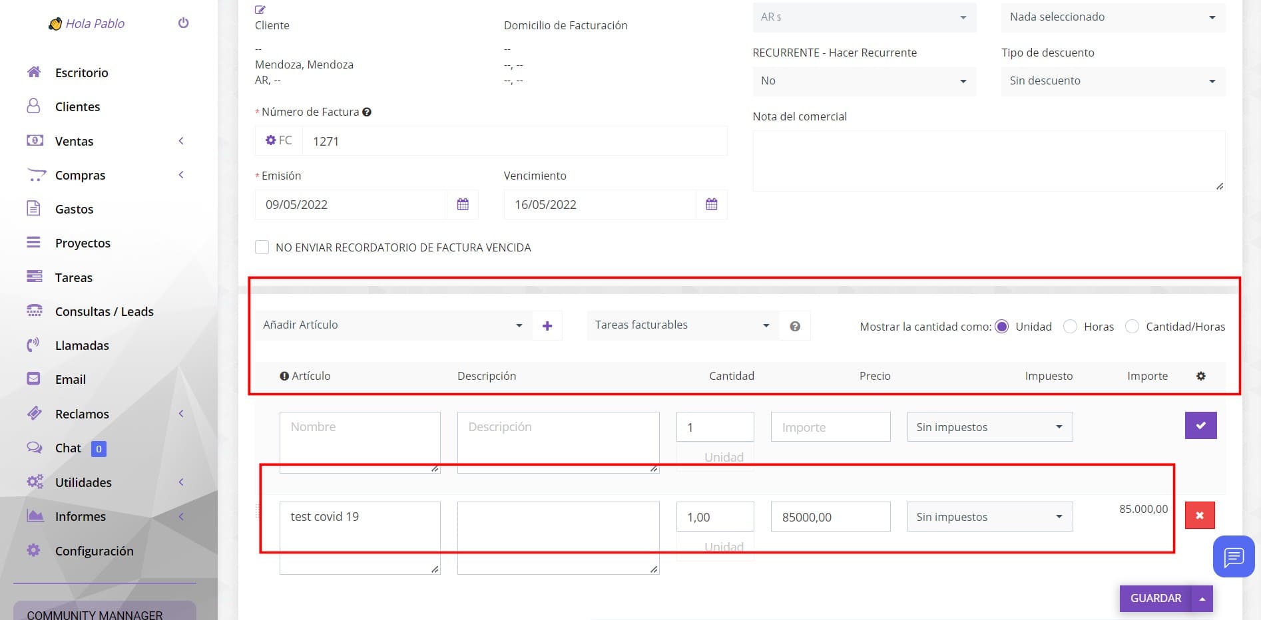This screenshot has width=1261, height=620.
Task: Open the 'Nada seleccionado' dropdown
Action: coord(1113,17)
